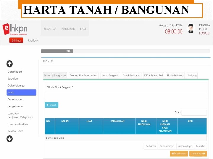
Task: Switch to the Harta Bergerak tab
Action: click(110, 75)
